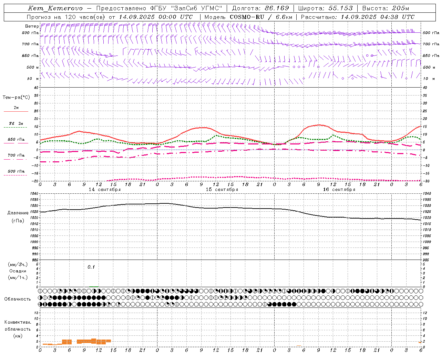Image resolution: width=441 pixels, height=353 pixels.
Task: Click 985 on the right pressure axis
Action: [x=426, y=260]
